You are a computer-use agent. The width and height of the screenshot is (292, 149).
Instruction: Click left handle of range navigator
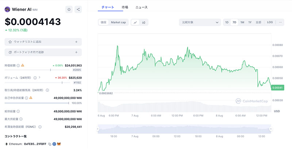97,129
